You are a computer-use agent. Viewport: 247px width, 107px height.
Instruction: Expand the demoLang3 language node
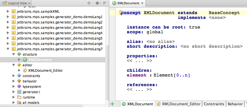(8, 27)
